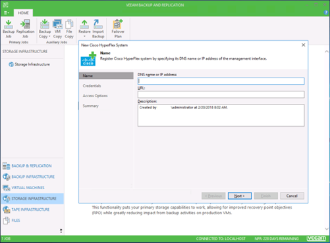Click 'CONNECTED TO: LOCALHOST' status text

(221, 238)
